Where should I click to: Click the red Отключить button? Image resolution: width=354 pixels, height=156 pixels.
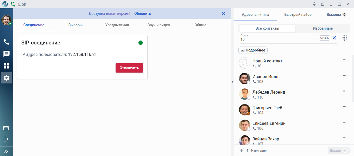tap(129, 68)
